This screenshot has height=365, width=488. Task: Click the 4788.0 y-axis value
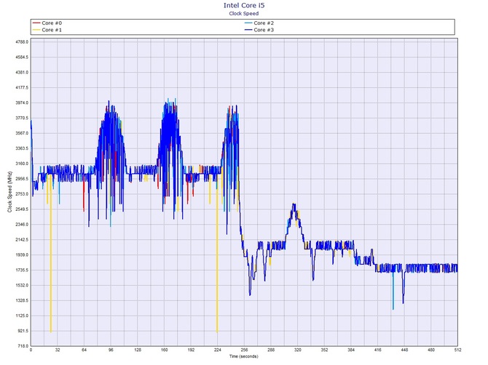coord(22,42)
